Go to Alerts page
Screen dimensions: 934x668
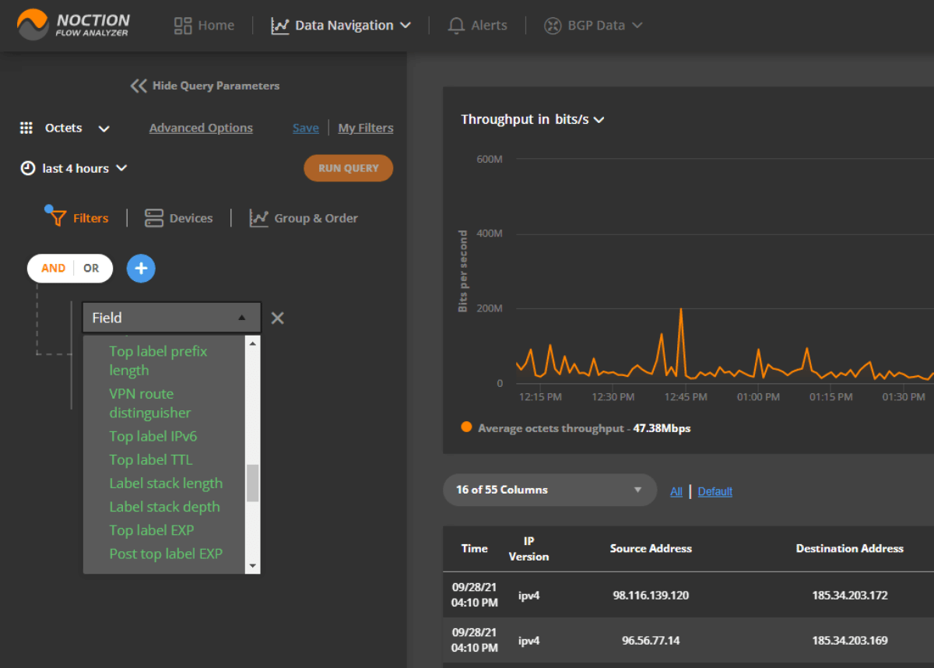pyautogui.click(x=478, y=26)
